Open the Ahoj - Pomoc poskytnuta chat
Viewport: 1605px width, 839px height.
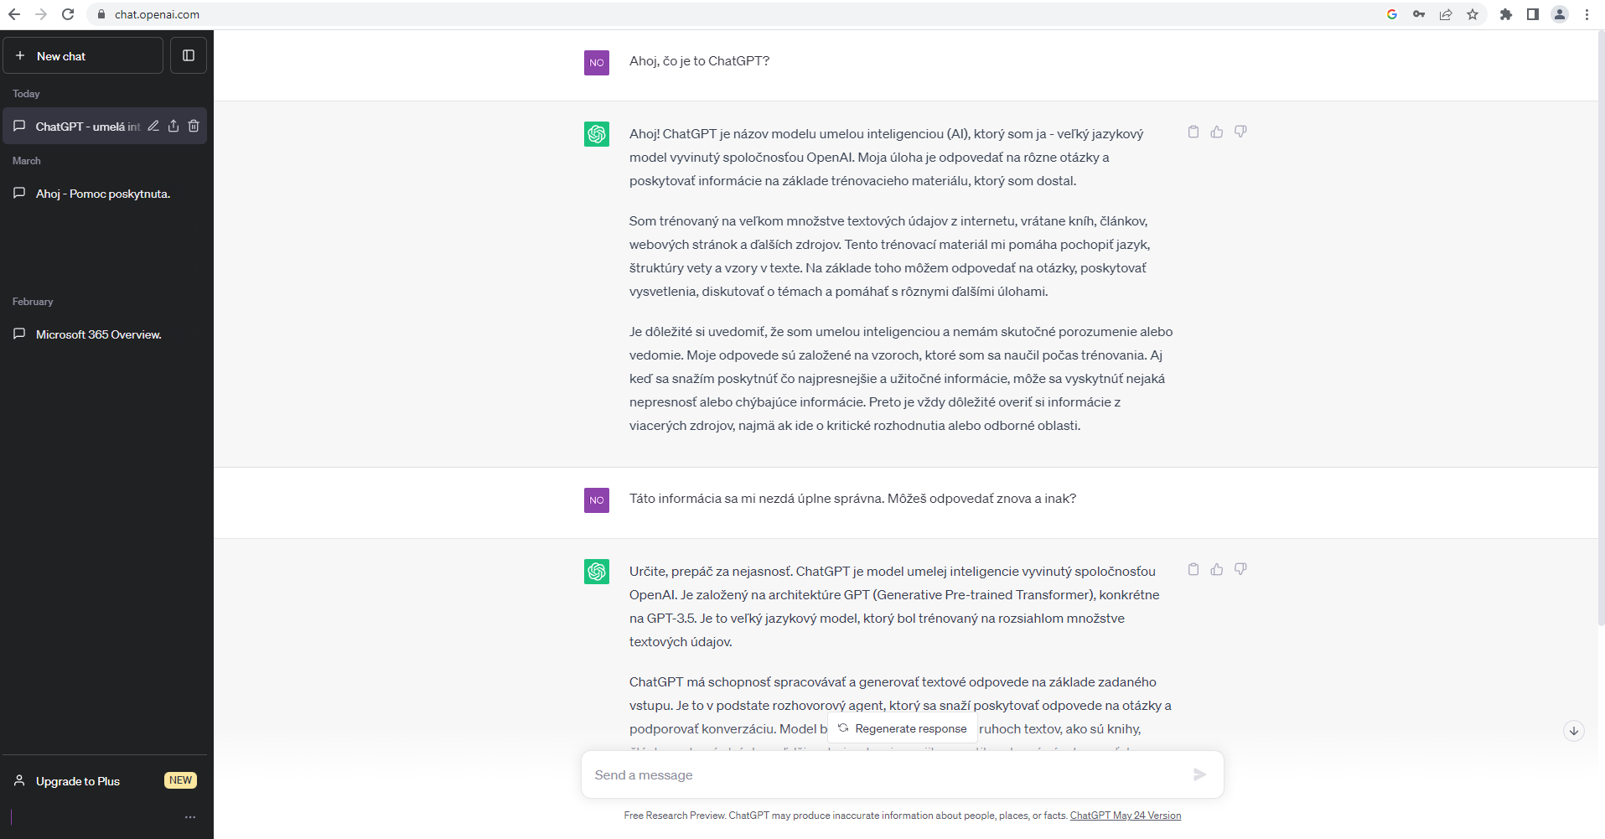(x=105, y=194)
